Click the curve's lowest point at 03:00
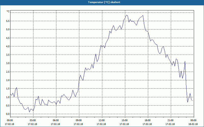Image resolution: width=204 pixels, height=127 pixels. point(33,111)
